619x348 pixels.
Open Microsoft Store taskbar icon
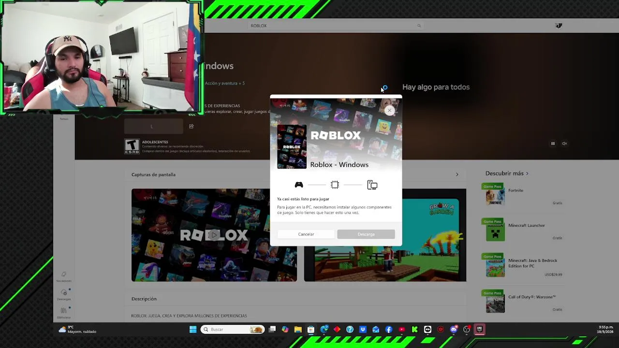(x=311, y=330)
